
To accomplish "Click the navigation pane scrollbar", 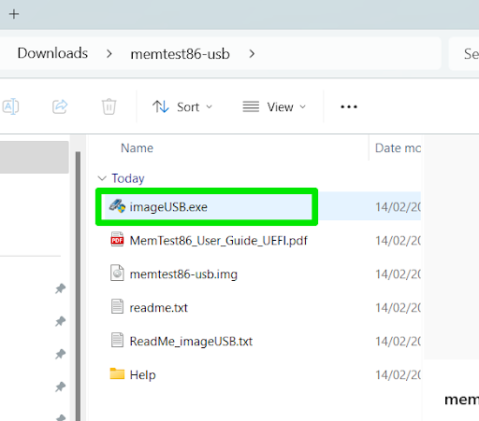I will pyautogui.click(x=78, y=286).
